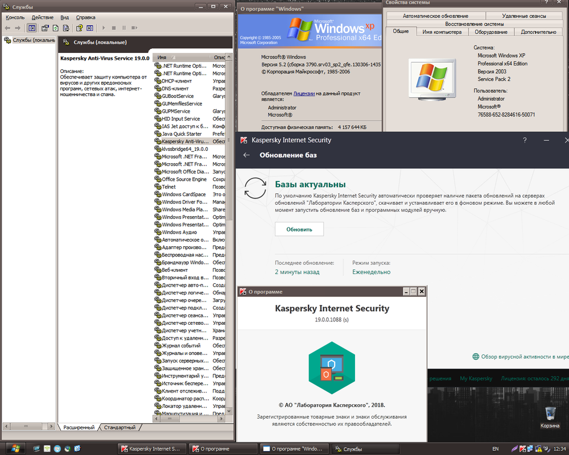This screenshot has height=455, width=569.
Task: Toggle the console tree pane toolbar icon
Action: (31, 28)
